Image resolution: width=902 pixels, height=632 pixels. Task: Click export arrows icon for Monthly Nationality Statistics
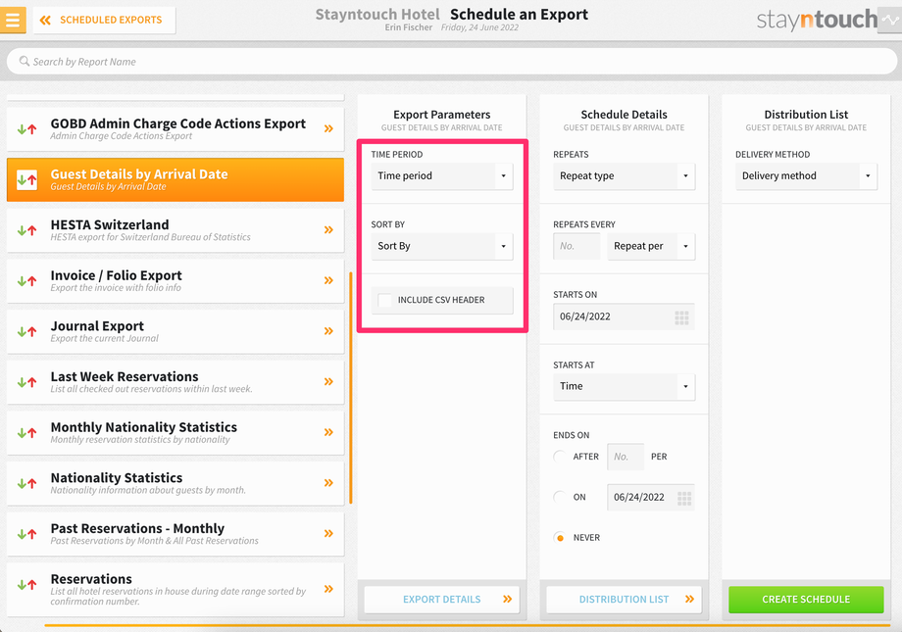point(26,432)
